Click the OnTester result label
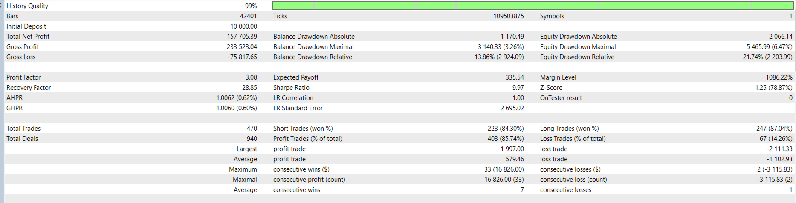Screen dimensions: 796x203 tap(561, 98)
